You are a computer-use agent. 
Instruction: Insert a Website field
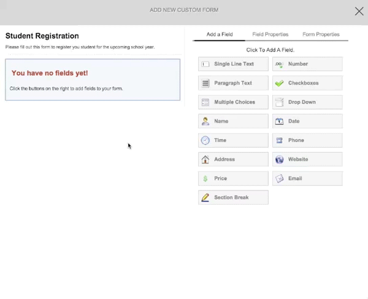[x=307, y=159]
